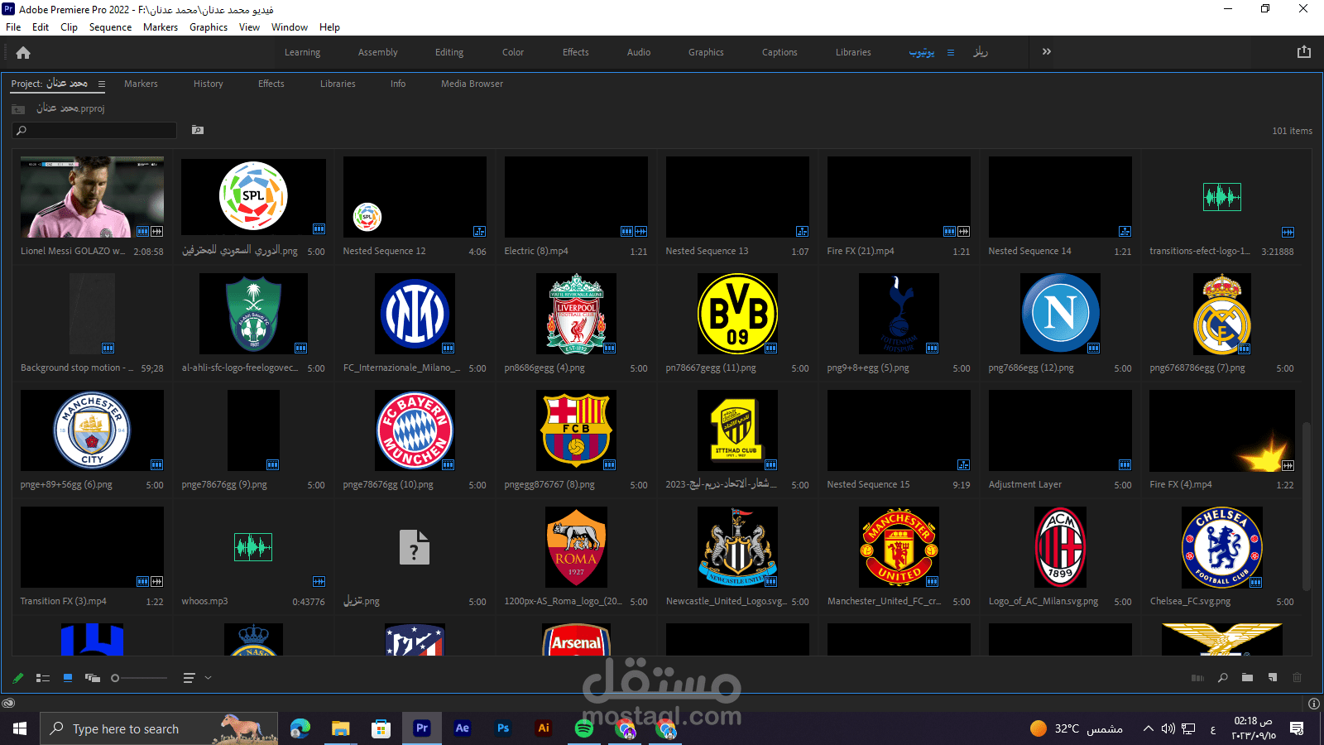This screenshot has width=1324, height=745.
Task: Open the Sequence menu
Action: 110,27
